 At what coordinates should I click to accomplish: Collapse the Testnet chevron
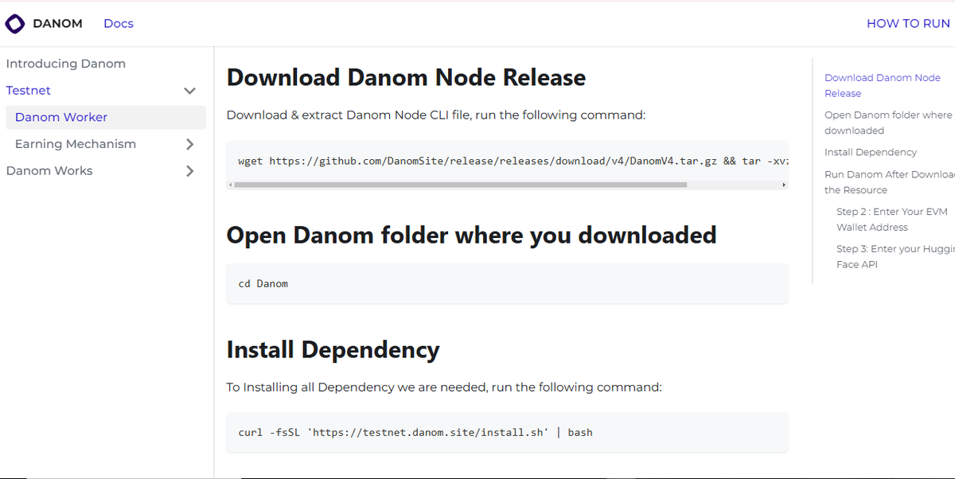(189, 91)
